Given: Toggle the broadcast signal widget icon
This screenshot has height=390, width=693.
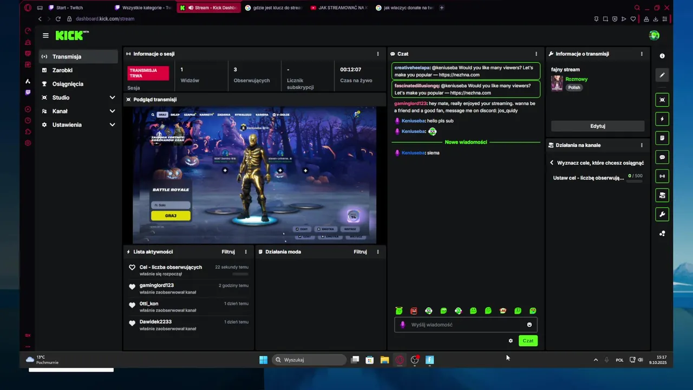Looking at the screenshot, I should (662, 176).
